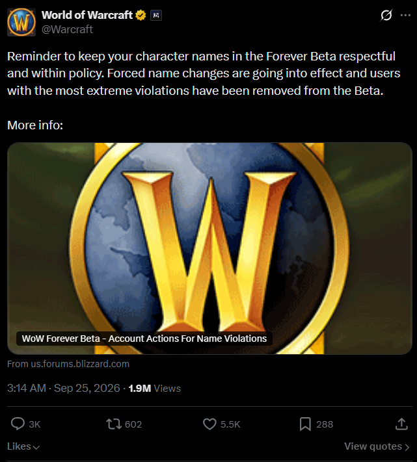Open the World of Warcraft profile avatar

point(21,22)
